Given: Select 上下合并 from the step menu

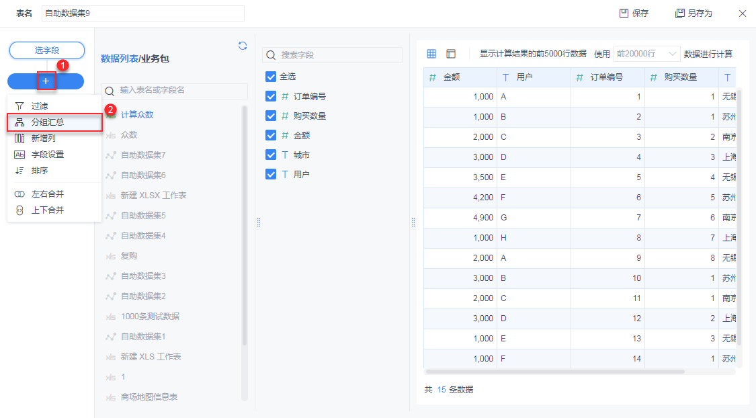Looking at the screenshot, I should 54,210.
